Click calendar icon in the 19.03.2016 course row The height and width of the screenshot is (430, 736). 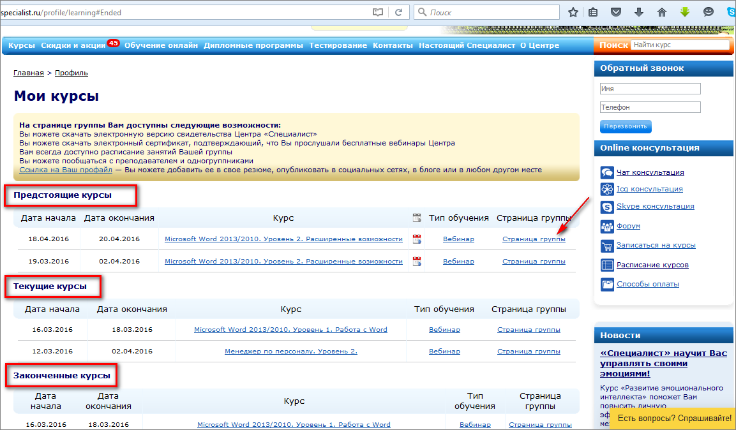tap(417, 261)
